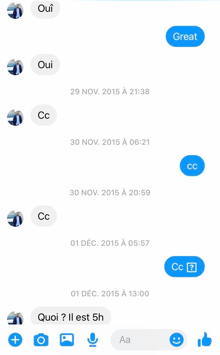
Task: Tap the blue lowercase "cc" message
Action: coord(192,166)
